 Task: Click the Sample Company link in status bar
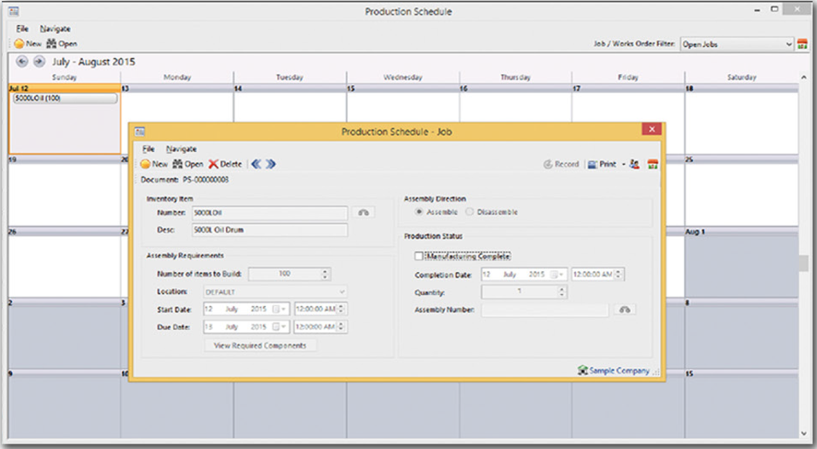(619, 371)
